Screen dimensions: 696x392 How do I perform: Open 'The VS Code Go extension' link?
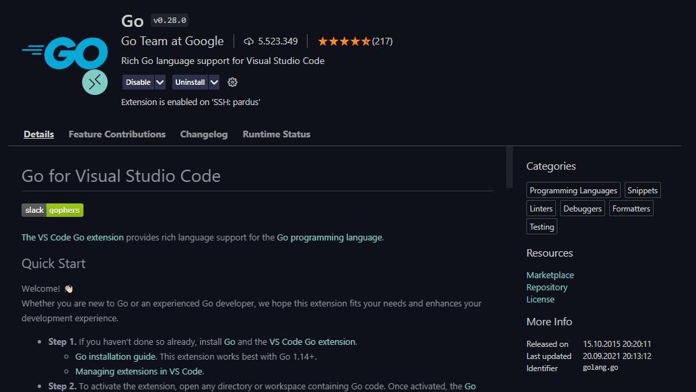tap(72, 238)
